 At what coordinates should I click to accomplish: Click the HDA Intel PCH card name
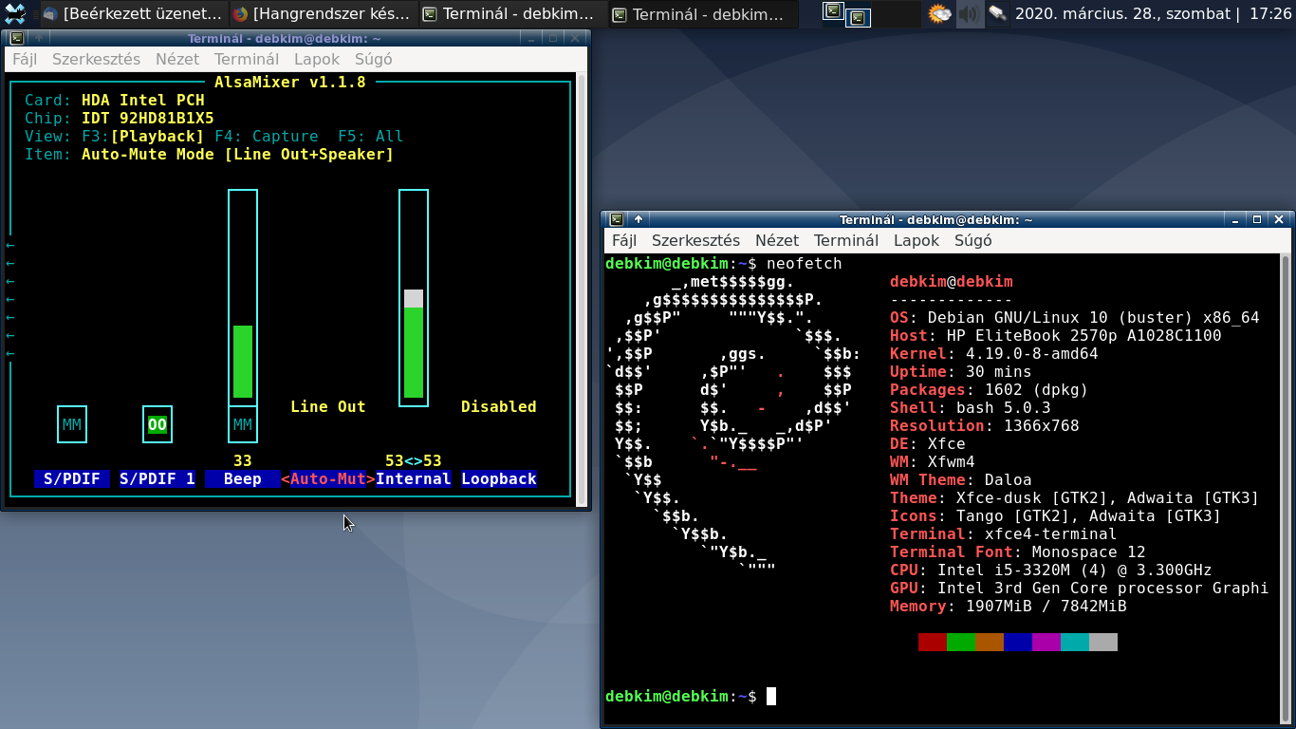(143, 100)
